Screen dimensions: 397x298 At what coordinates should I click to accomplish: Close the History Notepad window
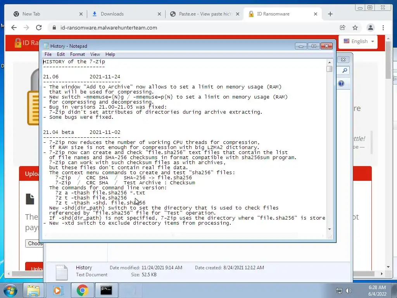(326, 46)
